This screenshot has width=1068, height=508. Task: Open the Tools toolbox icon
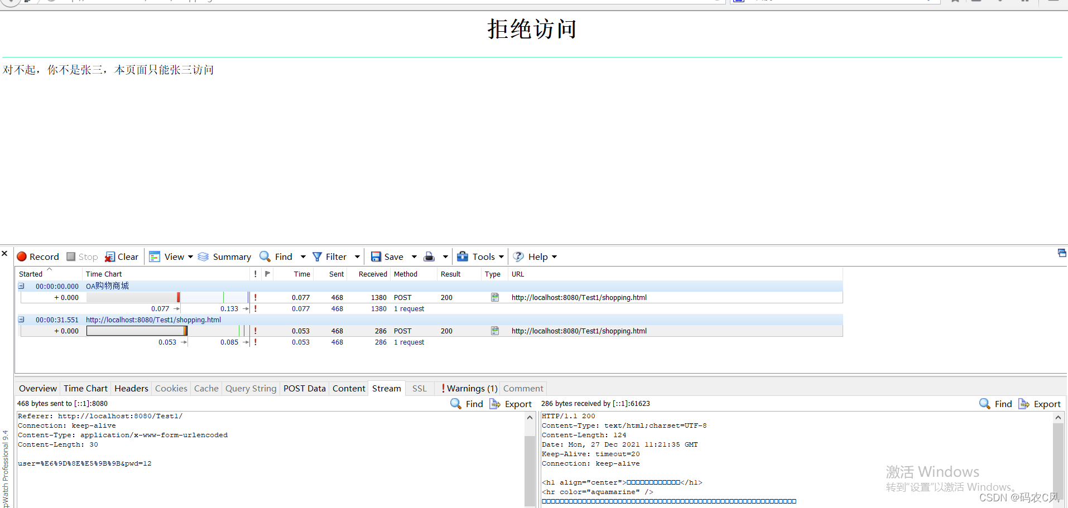point(463,257)
